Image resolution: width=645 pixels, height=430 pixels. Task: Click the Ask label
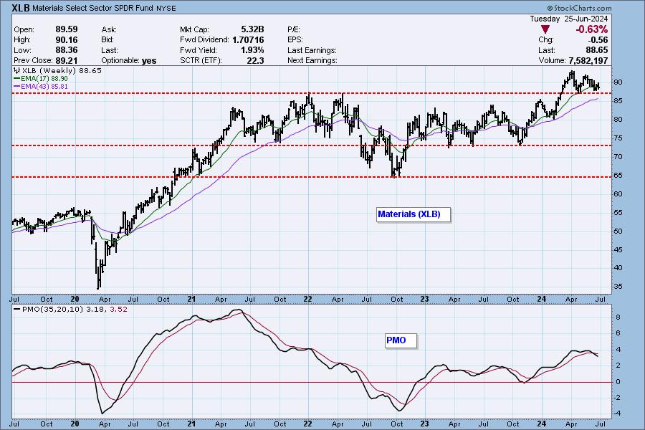click(109, 29)
